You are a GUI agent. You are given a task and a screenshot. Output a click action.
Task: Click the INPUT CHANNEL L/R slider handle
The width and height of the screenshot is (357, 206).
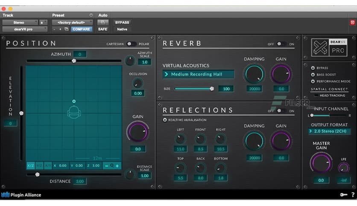point(312,115)
